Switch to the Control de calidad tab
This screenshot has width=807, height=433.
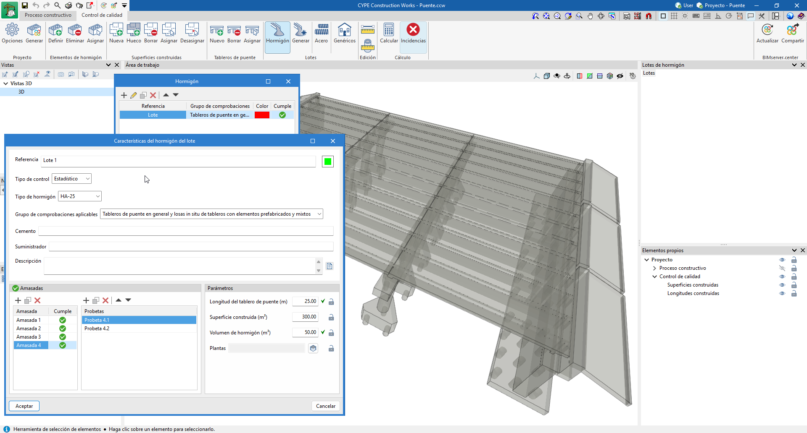(102, 15)
